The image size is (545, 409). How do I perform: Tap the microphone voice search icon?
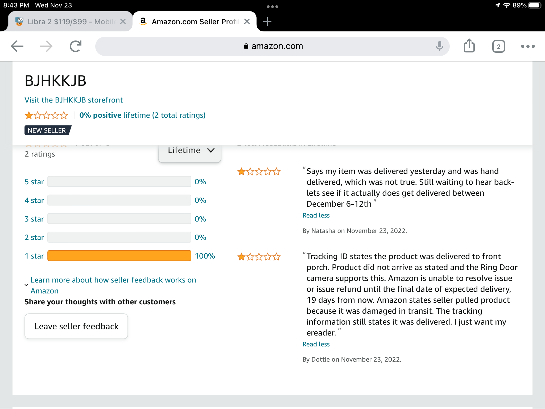(439, 46)
